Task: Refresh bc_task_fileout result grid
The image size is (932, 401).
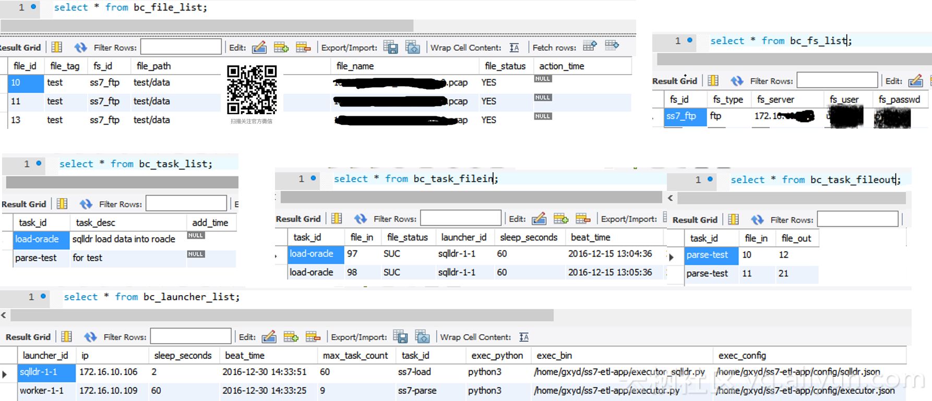Action: click(757, 220)
